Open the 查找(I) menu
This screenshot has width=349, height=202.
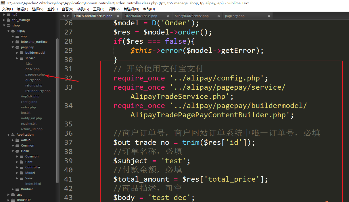(52, 9)
